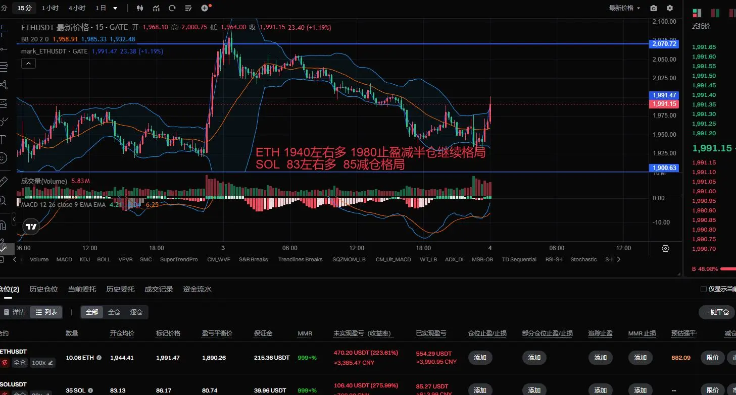
Task: Open the indicator templates list icon
Action: [x=188, y=8]
